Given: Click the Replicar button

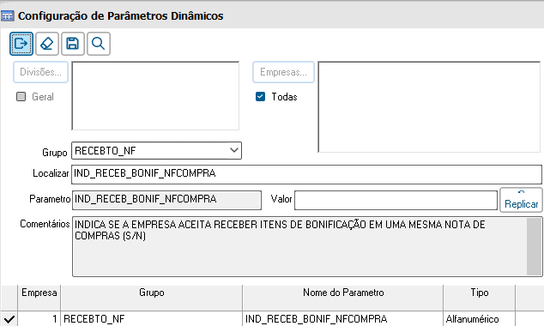Looking at the screenshot, I should point(521,200).
